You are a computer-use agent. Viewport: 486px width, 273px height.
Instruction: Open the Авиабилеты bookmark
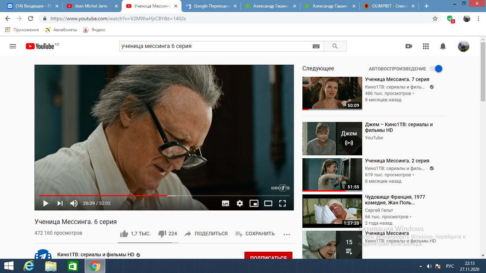(x=61, y=30)
